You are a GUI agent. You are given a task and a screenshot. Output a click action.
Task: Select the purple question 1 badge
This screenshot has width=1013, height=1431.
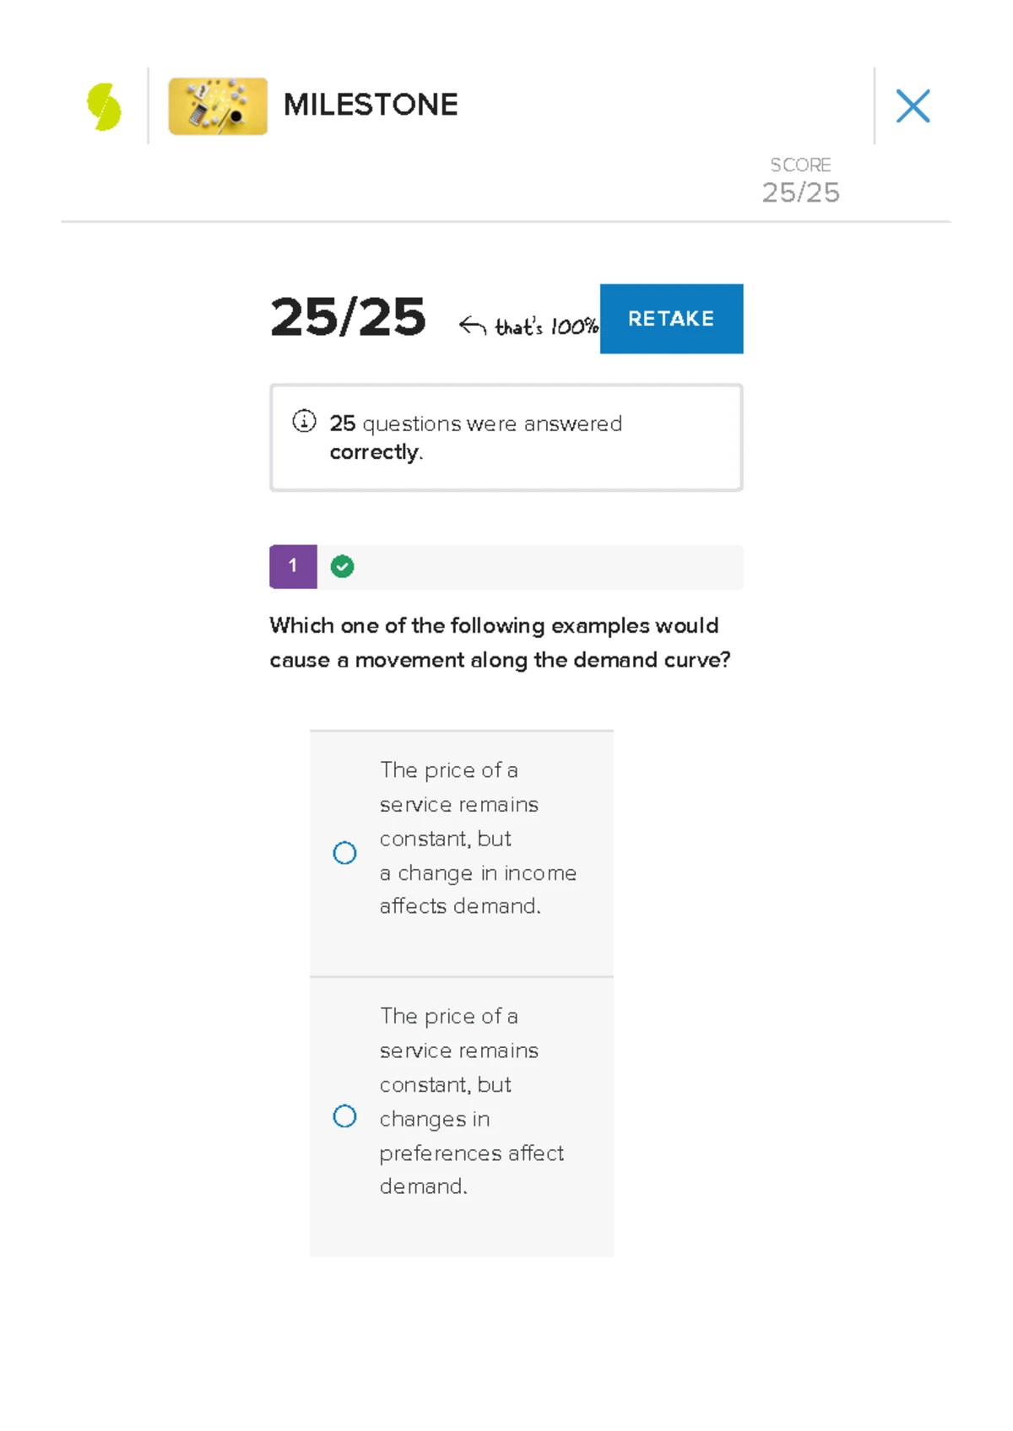pyautogui.click(x=293, y=566)
